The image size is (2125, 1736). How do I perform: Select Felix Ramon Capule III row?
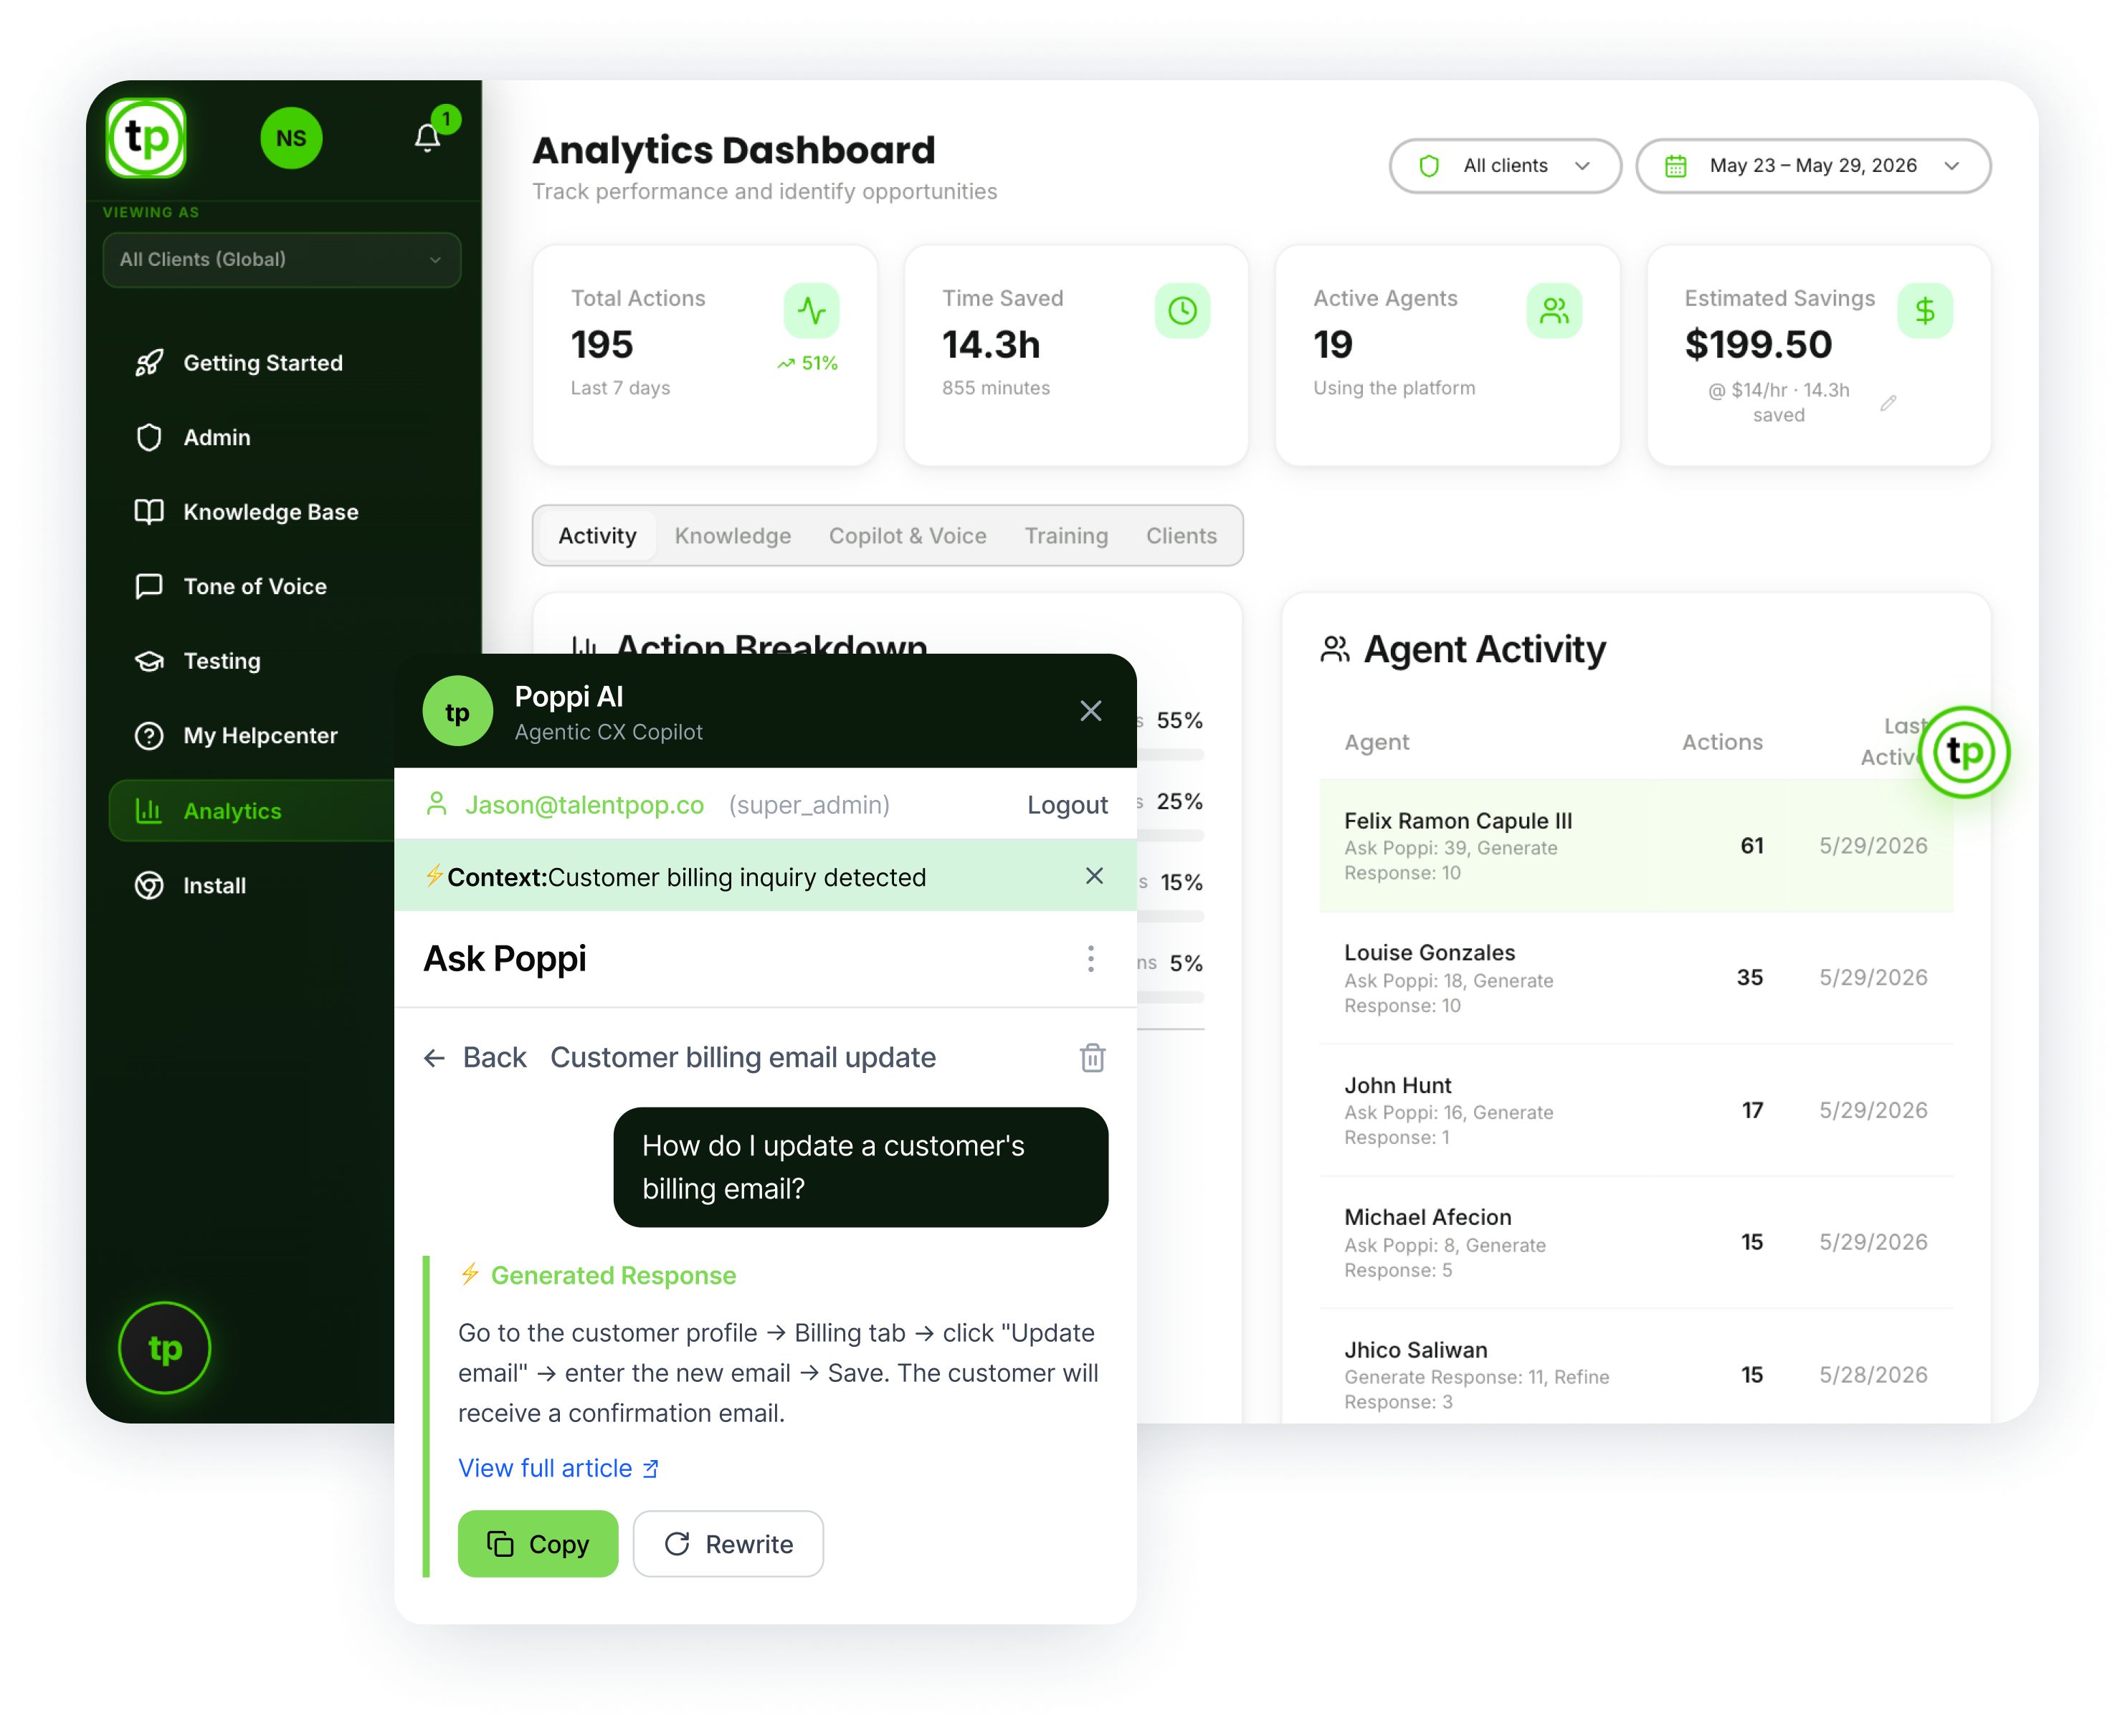(1636, 846)
